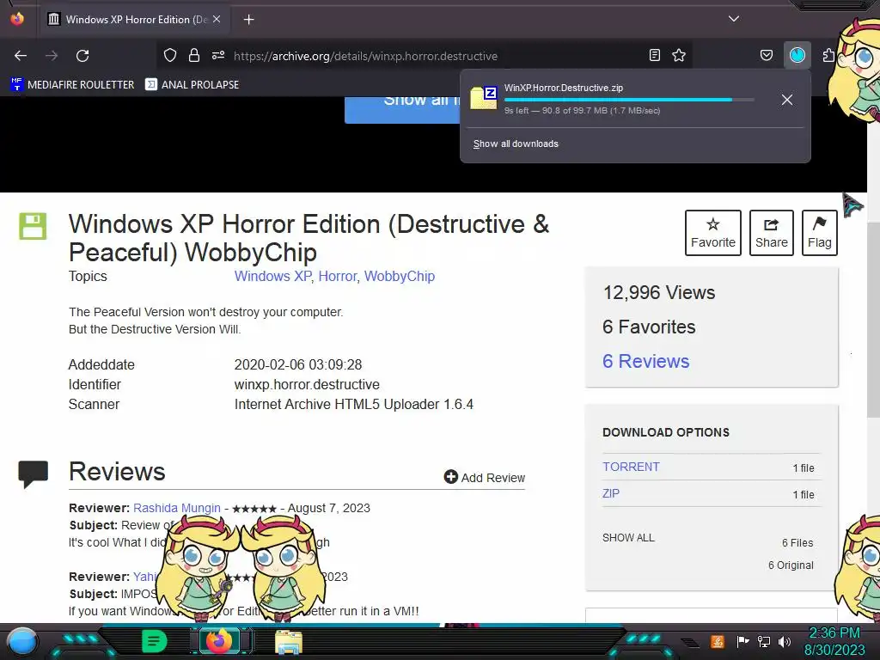Close the Windows XP Horror Edition tab
Image resolution: width=880 pixels, height=660 pixels.
click(217, 19)
